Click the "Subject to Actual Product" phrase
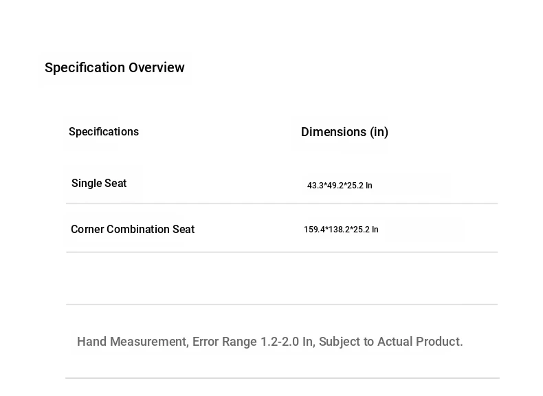The image size is (543, 396). click(390, 342)
